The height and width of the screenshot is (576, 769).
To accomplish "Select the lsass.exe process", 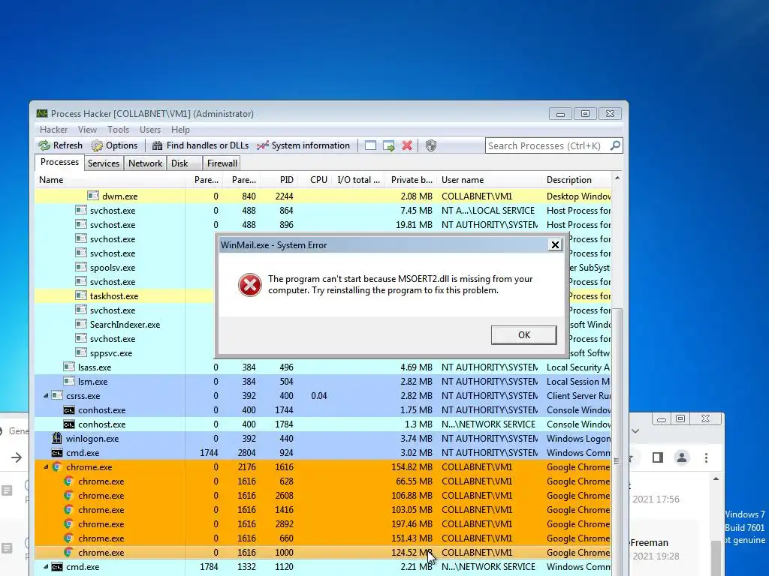I will pos(94,367).
